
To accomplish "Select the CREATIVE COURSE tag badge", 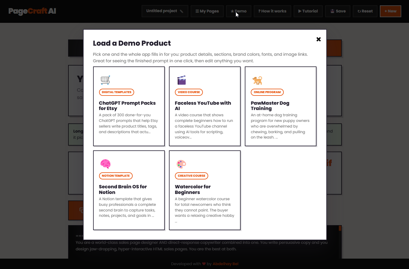I will pos(192,176).
